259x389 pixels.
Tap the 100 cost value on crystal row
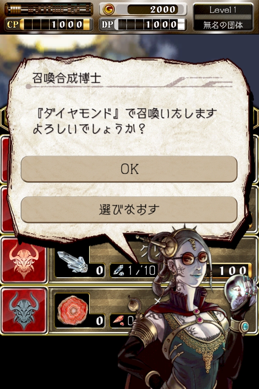(233, 270)
